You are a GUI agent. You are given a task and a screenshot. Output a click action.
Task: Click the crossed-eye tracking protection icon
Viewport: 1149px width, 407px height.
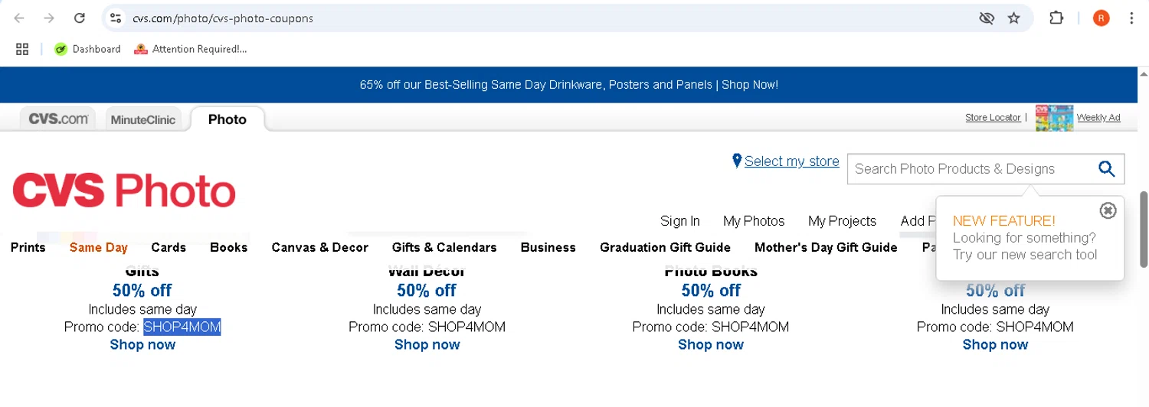click(986, 18)
